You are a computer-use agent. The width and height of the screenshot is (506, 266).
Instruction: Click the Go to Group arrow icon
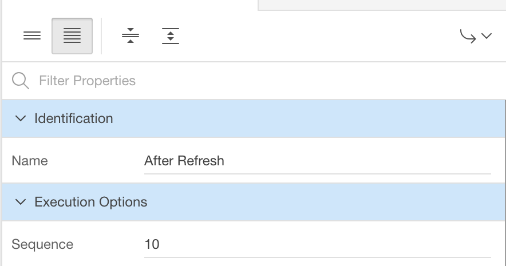tap(468, 36)
